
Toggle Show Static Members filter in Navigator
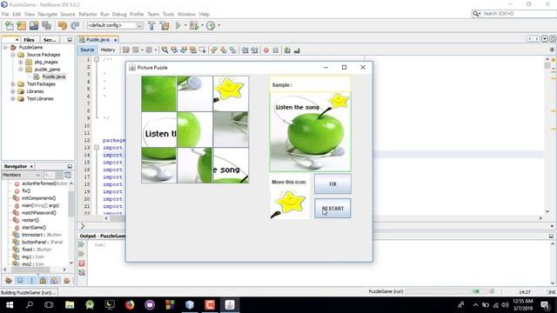(x=31, y=280)
